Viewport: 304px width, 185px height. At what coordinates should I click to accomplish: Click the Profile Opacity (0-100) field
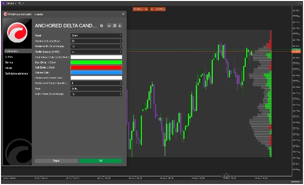[x=96, y=52]
